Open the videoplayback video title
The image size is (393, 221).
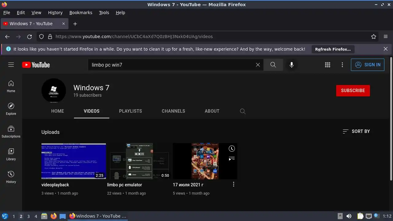pyautogui.click(x=55, y=185)
